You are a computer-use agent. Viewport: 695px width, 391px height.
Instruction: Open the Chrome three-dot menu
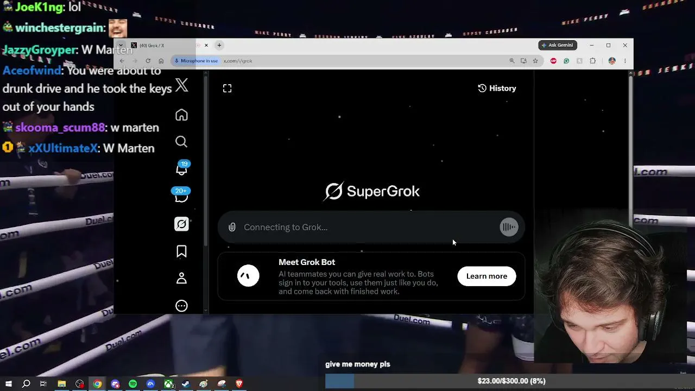[625, 61]
